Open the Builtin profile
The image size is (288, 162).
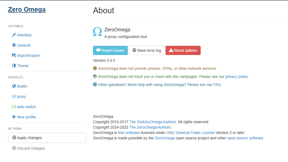[22, 86]
